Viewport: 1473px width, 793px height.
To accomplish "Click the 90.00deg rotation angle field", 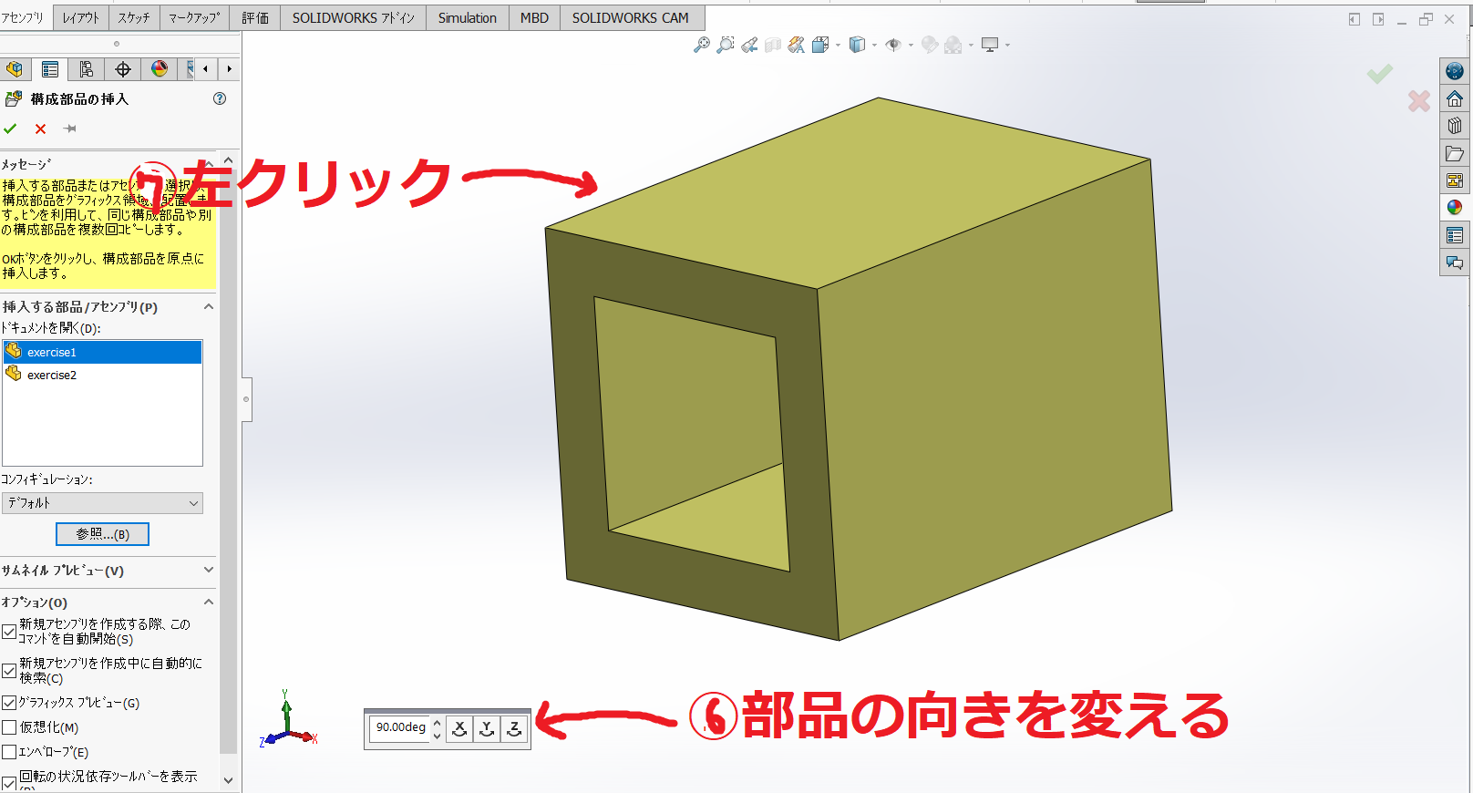I will point(400,727).
